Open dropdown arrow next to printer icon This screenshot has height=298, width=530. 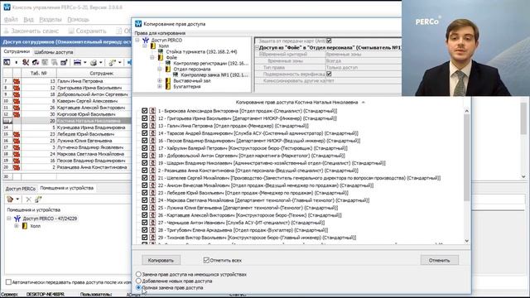point(101,63)
